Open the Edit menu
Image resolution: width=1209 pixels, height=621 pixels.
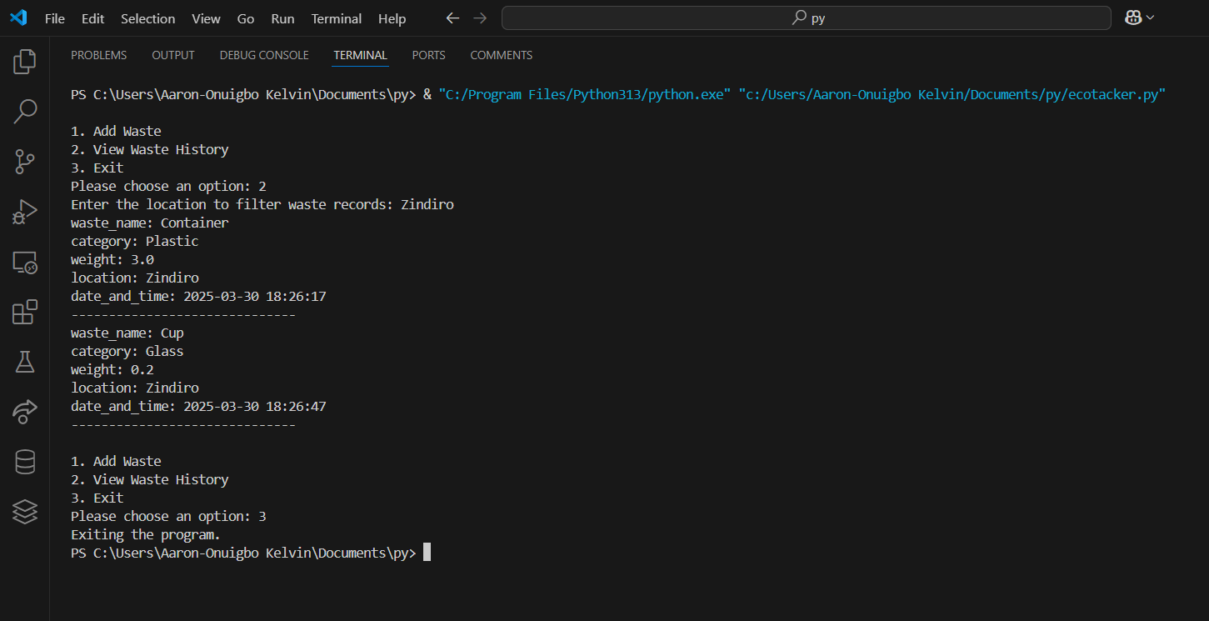click(x=93, y=18)
